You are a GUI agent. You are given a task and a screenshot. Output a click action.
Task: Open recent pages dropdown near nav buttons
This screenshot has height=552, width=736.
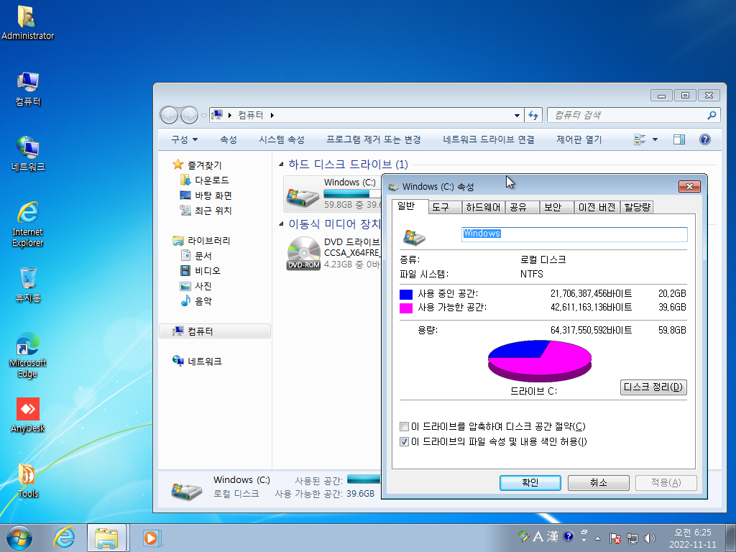203,115
